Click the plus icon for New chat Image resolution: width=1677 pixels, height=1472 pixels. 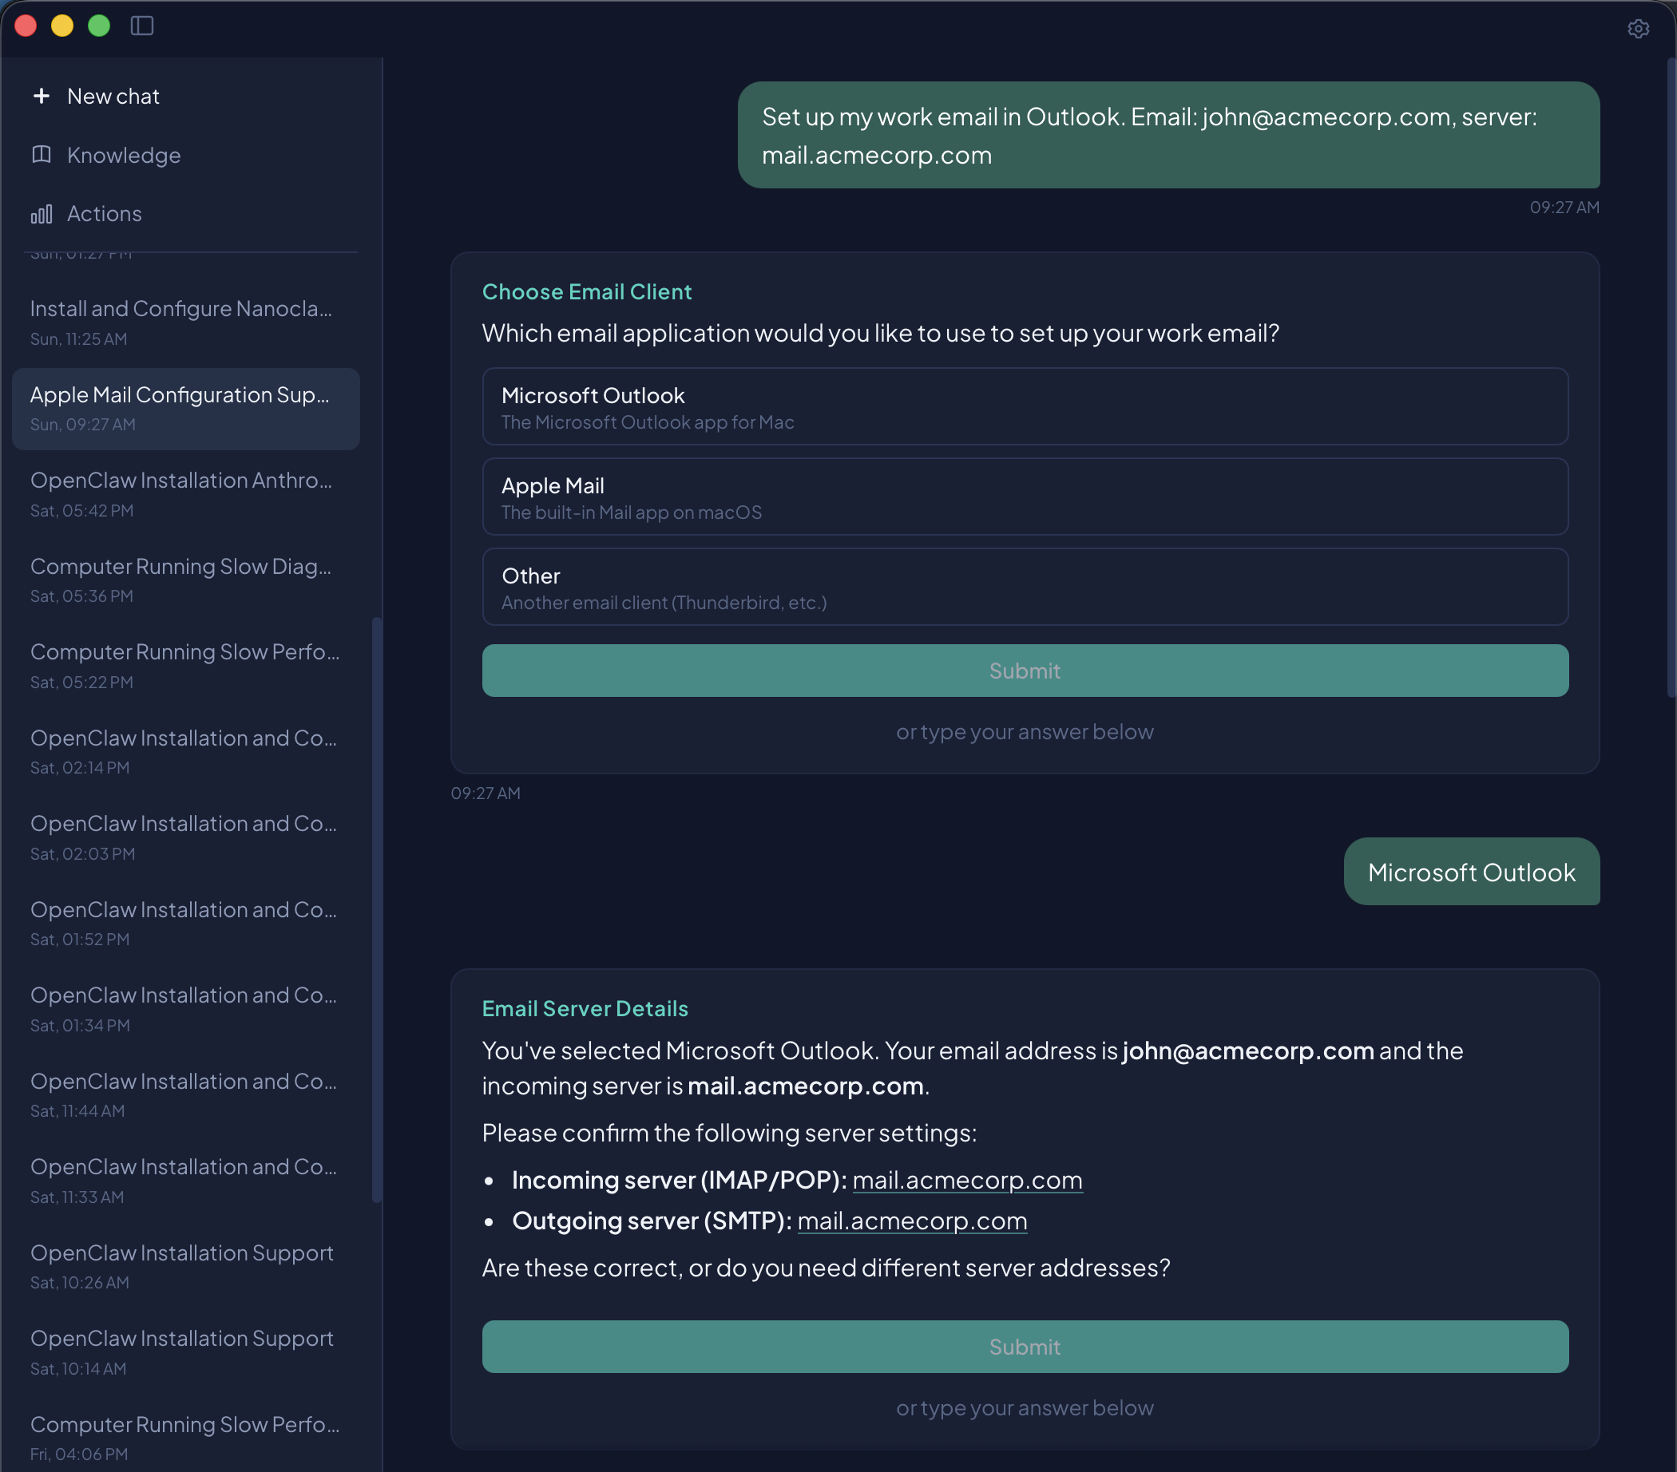41,96
